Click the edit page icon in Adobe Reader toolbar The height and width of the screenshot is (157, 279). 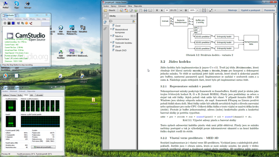131,10
